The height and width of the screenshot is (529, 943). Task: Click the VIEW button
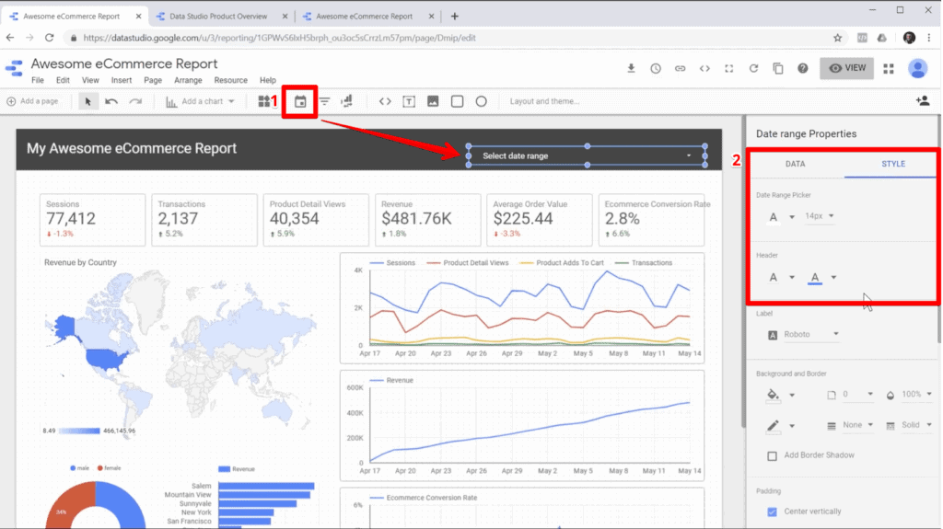point(847,68)
